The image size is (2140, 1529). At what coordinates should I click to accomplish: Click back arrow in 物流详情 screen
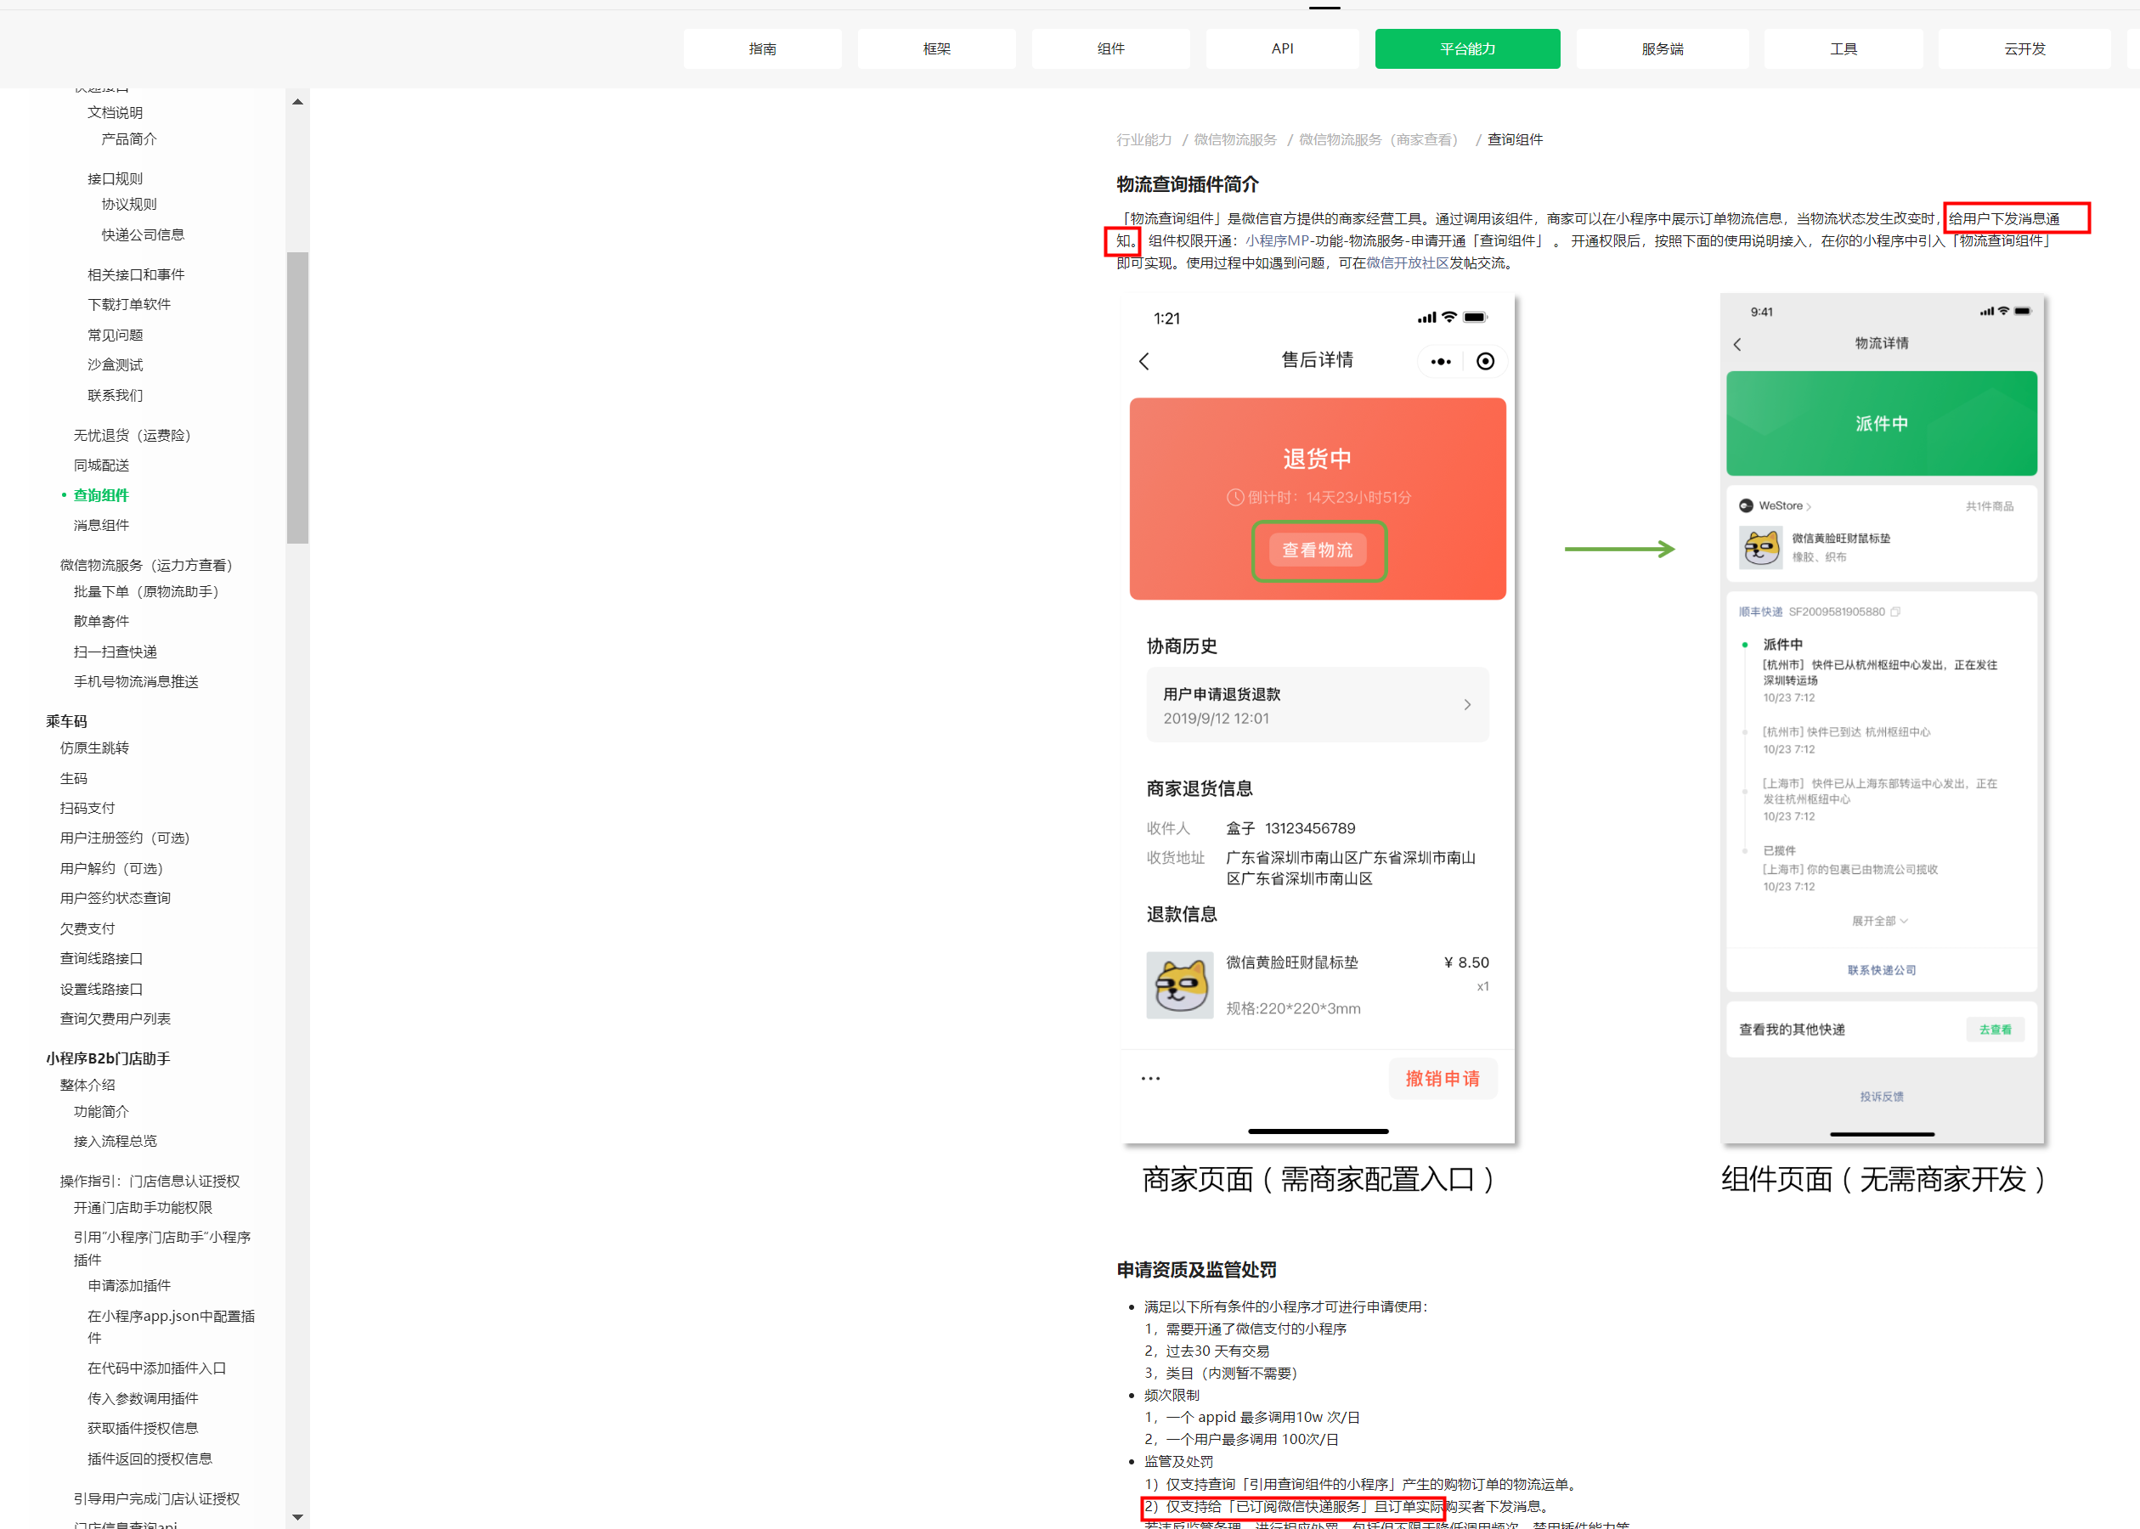click(x=1737, y=345)
